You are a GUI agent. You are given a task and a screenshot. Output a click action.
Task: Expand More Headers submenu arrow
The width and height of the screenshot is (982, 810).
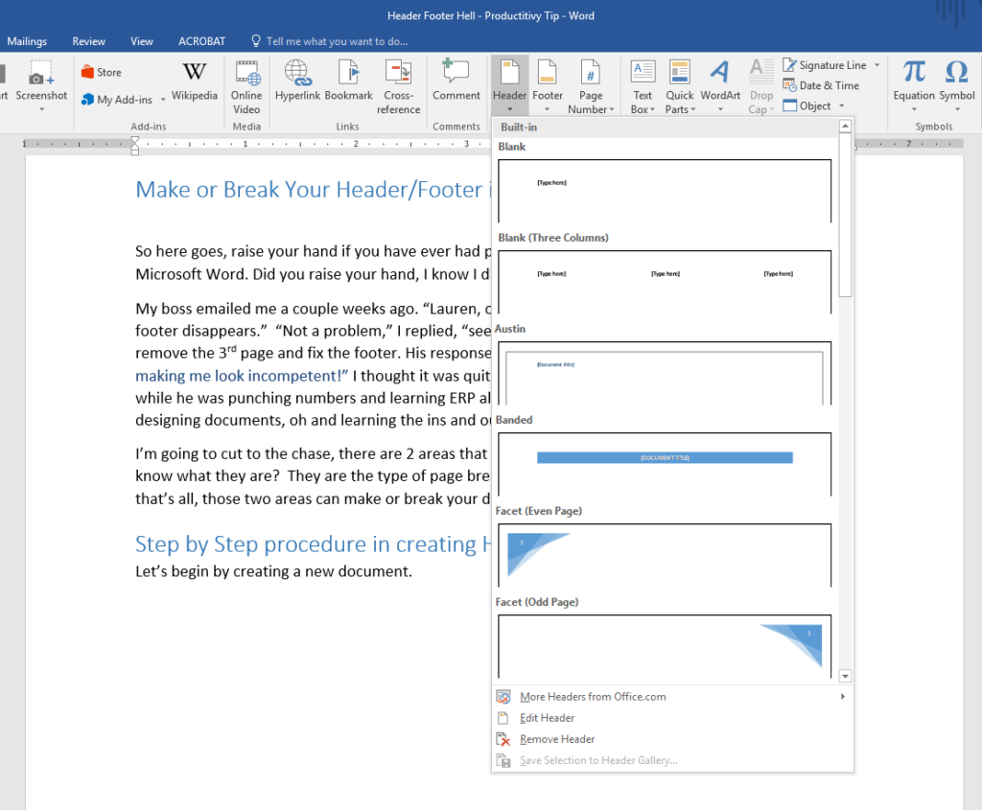(x=842, y=697)
